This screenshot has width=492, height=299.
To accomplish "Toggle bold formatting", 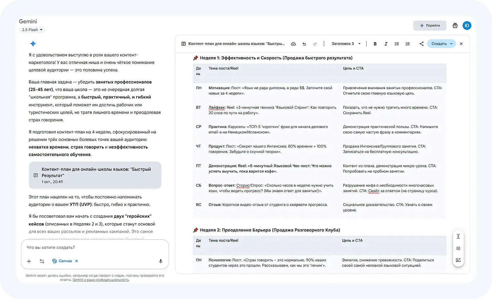I will [375, 43].
